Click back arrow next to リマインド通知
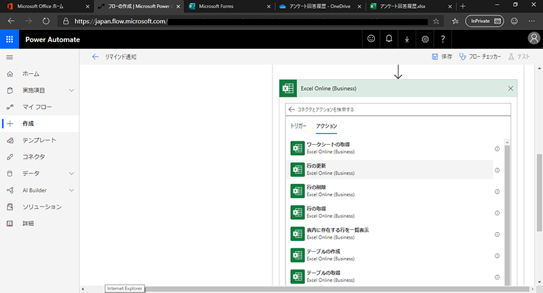 pyautogui.click(x=95, y=58)
